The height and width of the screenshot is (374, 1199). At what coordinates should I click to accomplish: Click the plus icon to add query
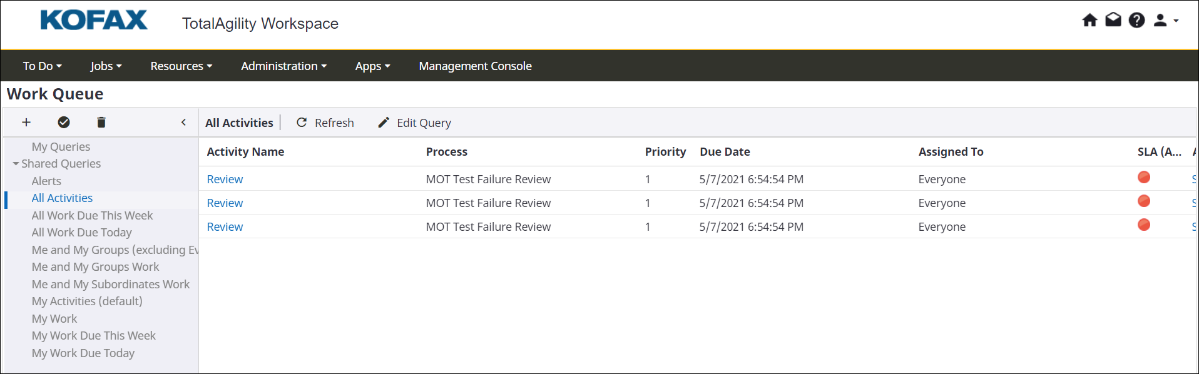pyautogui.click(x=26, y=123)
